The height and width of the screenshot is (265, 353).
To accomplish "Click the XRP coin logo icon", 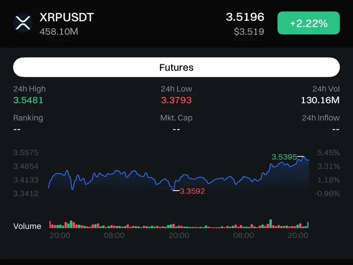I will coord(23,23).
